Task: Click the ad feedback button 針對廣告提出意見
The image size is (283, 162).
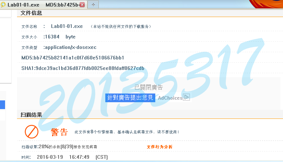Action: pyautogui.click(x=130, y=98)
